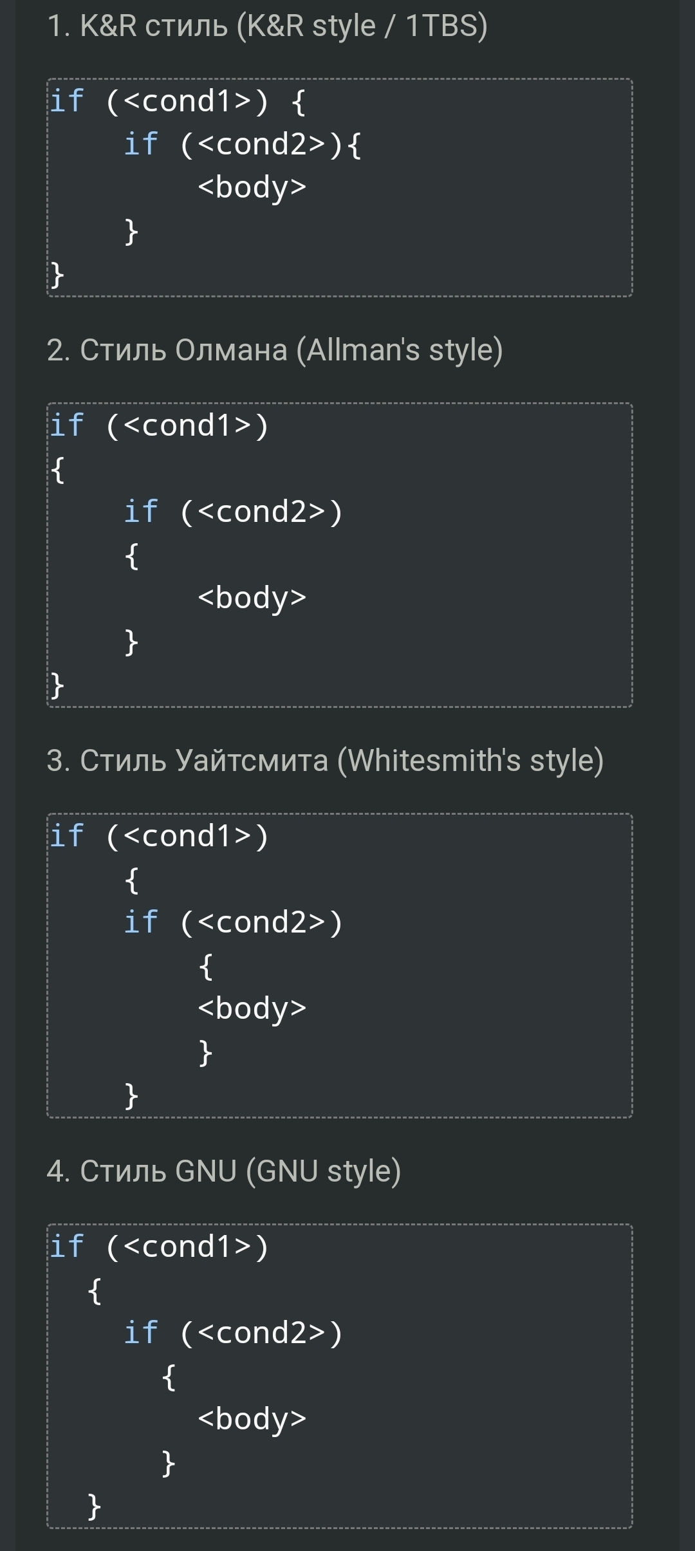Click "if (<cond1>)" in the GNU code block

[x=159, y=1247]
